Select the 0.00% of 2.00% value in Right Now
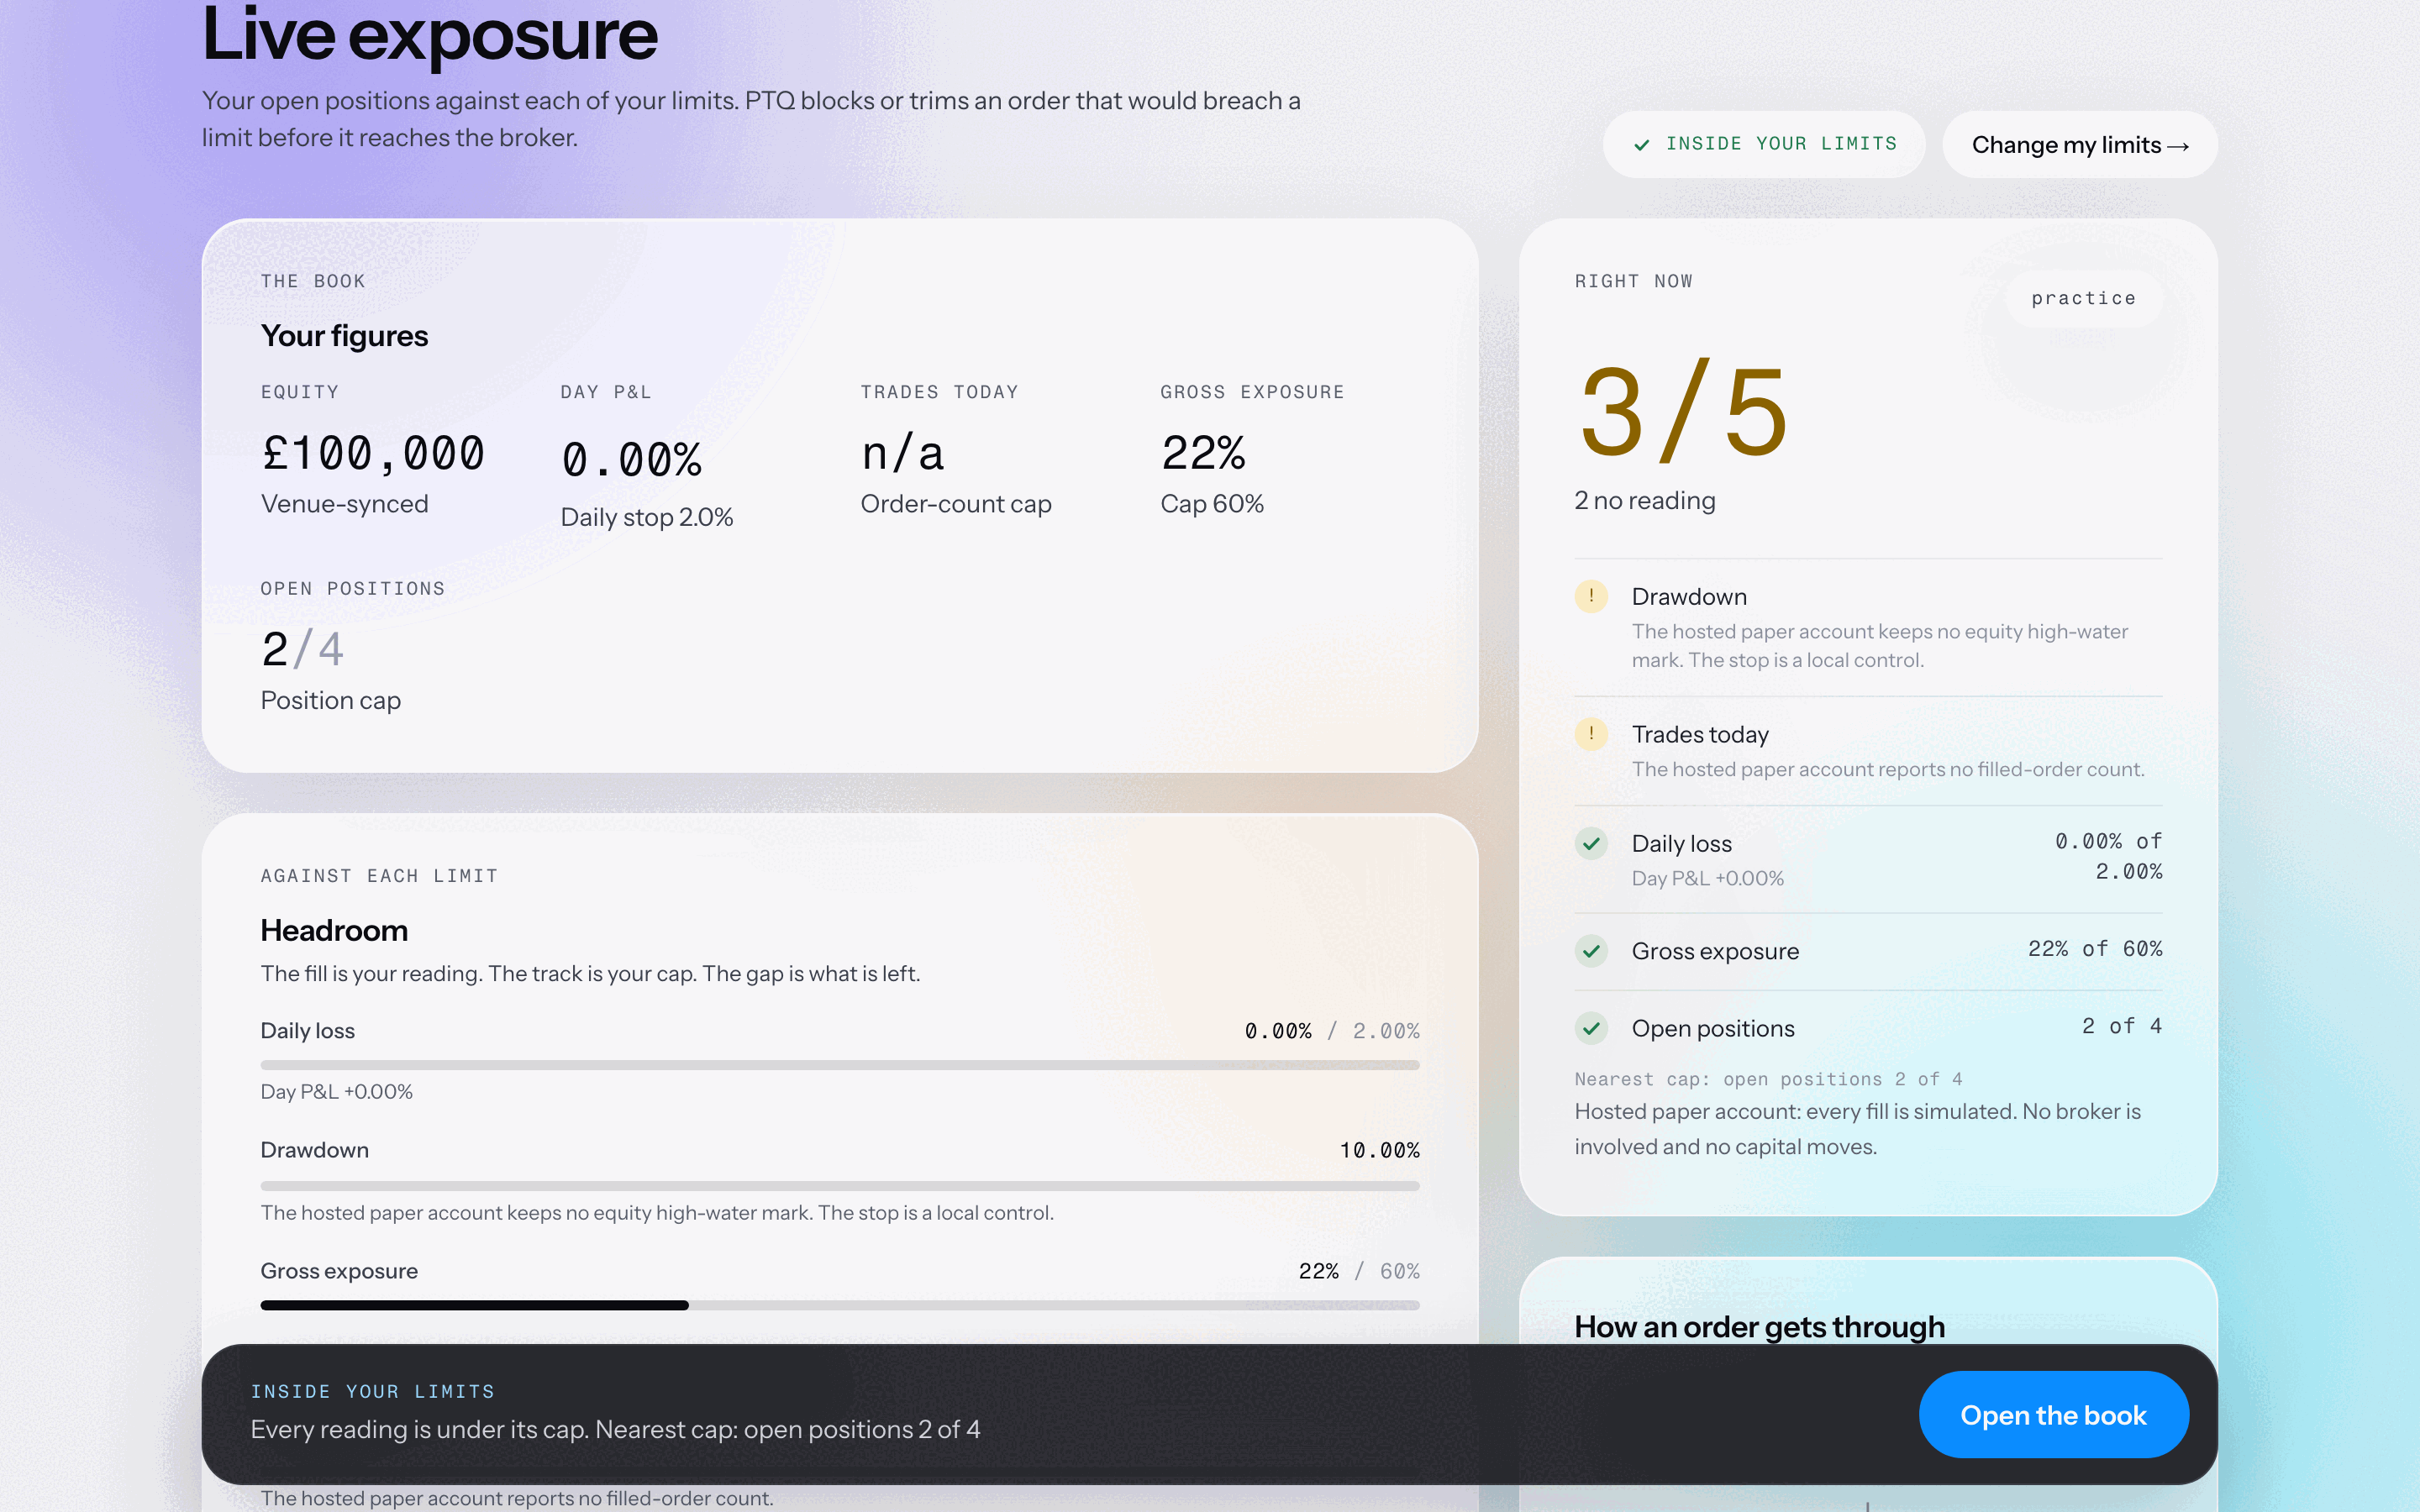Viewport: 2420px width, 1512px height. pyautogui.click(x=2108, y=856)
